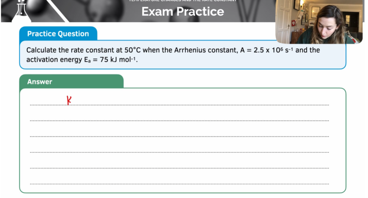The image size is (368, 198).
Task: Click the fourth dotted answer line
Action: pyautogui.click(x=180, y=152)
